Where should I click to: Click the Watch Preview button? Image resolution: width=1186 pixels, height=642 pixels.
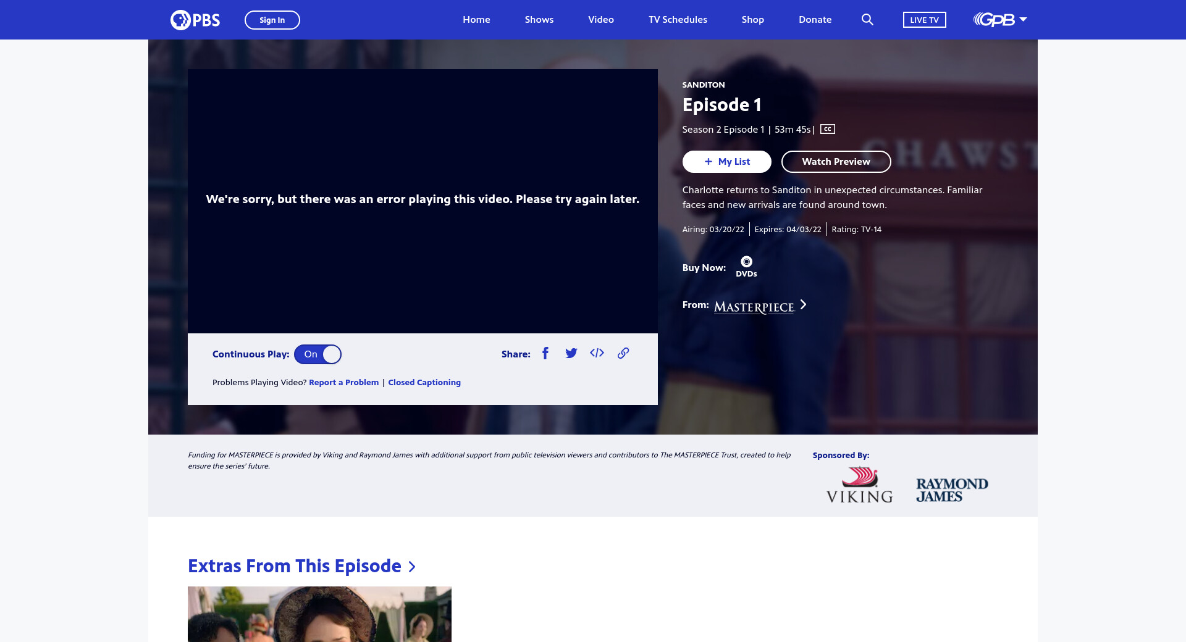836,162
